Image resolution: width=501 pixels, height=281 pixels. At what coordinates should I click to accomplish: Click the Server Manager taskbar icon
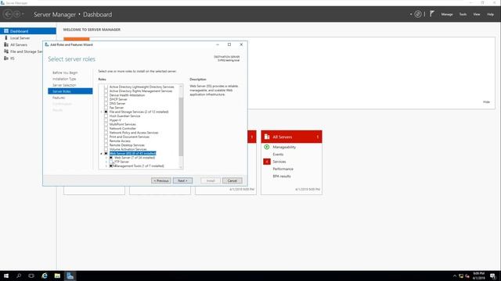pyautogui.click(x=70, y=276)
